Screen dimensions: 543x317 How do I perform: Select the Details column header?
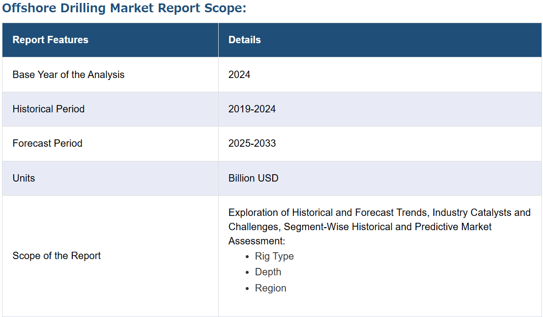coord(244,40)
